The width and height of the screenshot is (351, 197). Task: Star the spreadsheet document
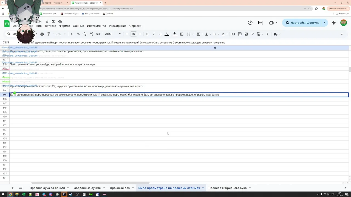[47, 21]
